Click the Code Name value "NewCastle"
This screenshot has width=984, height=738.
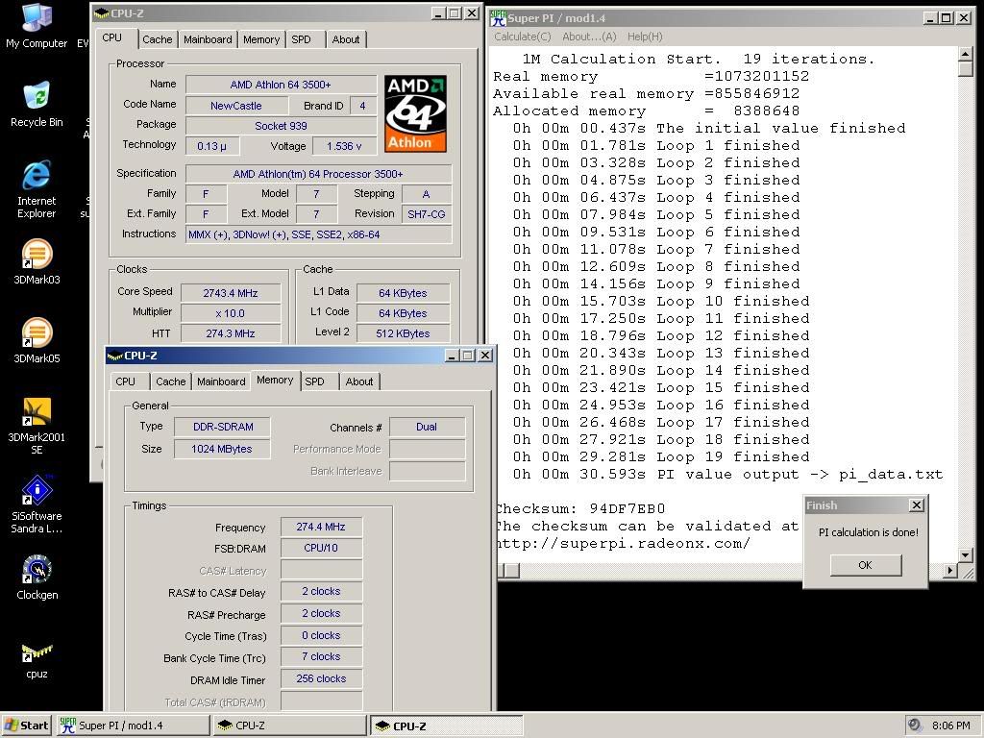point(236,106)
